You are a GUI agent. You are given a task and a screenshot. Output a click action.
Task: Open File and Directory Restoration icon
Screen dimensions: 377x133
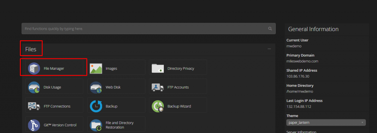click(96, 125)
